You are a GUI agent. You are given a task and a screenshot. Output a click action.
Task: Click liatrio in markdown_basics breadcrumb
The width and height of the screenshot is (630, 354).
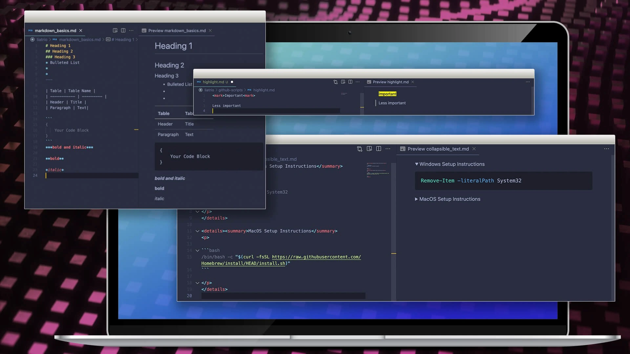(x=42, y=40)
